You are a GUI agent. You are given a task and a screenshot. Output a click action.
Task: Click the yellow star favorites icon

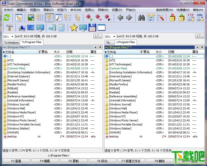[x=74, y=28]
